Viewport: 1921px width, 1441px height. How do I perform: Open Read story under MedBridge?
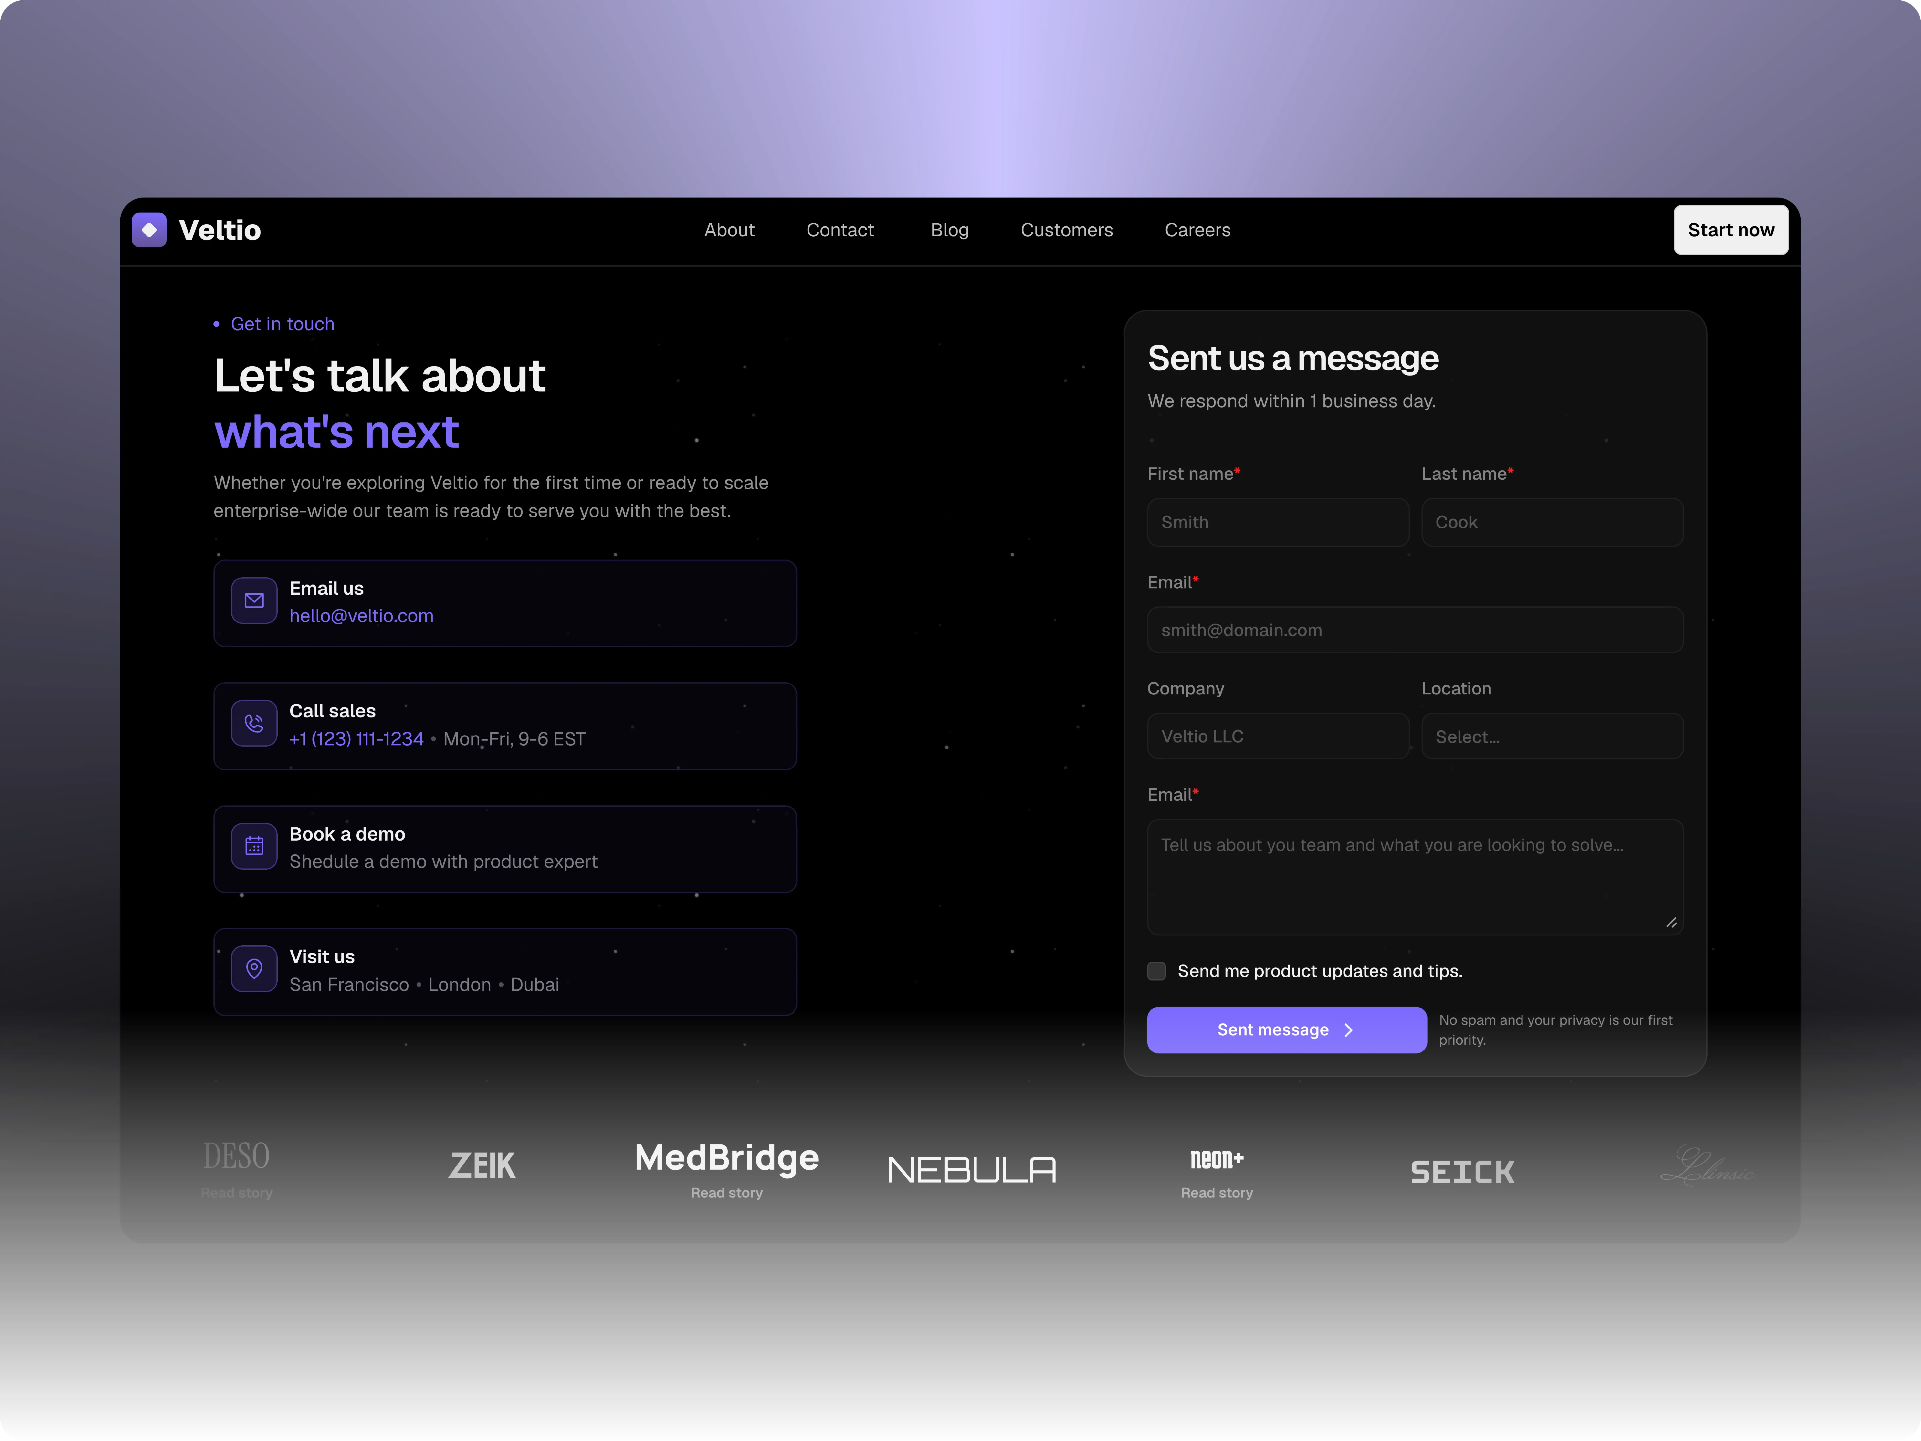[x=727, y=1193]
